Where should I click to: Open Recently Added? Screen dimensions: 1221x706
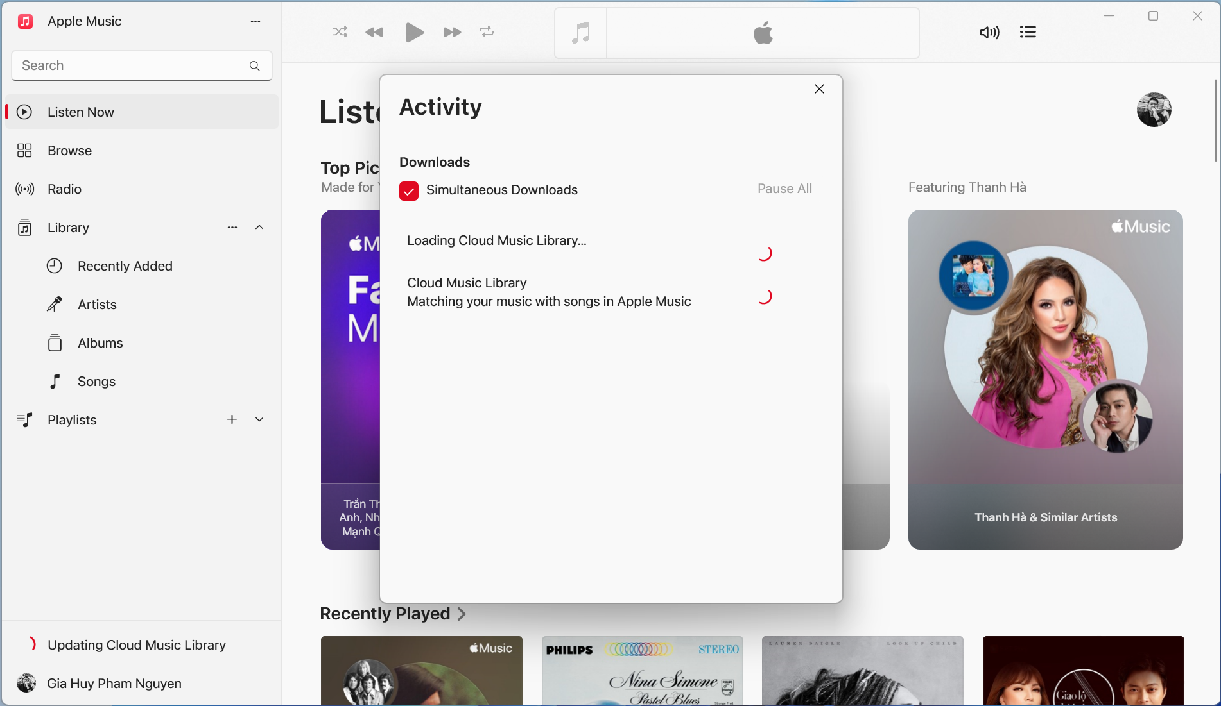pyautogui.click(x=142, y=266)
